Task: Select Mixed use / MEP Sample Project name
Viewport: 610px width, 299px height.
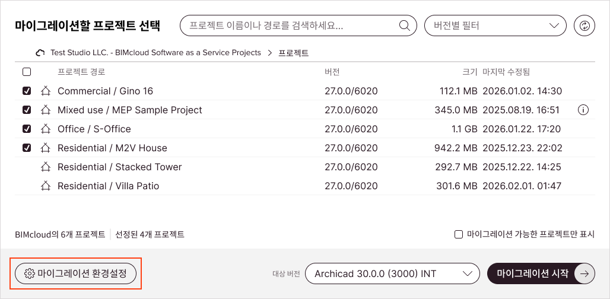Action: 130,110
